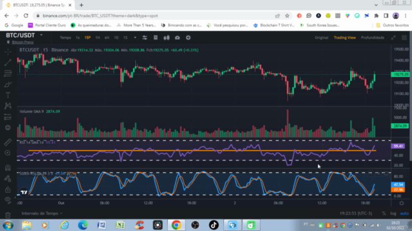This screenshot has width=412, height=231.
Task: Toggle lock all drawing tools
Action: [x=8, y=189]
